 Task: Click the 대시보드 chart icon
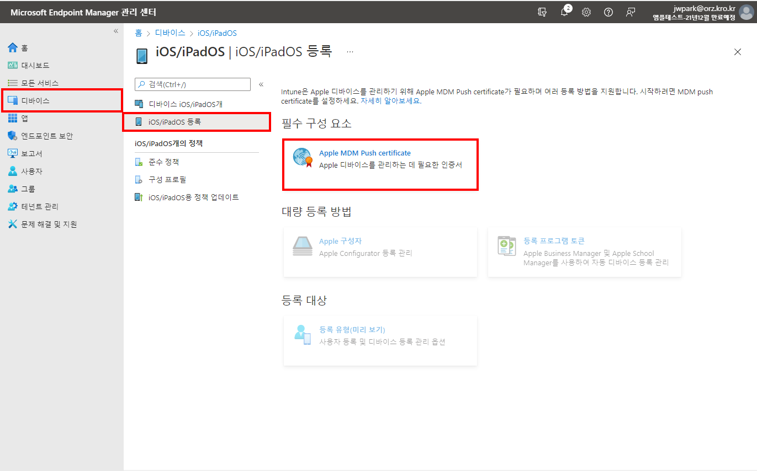[13, 65]
